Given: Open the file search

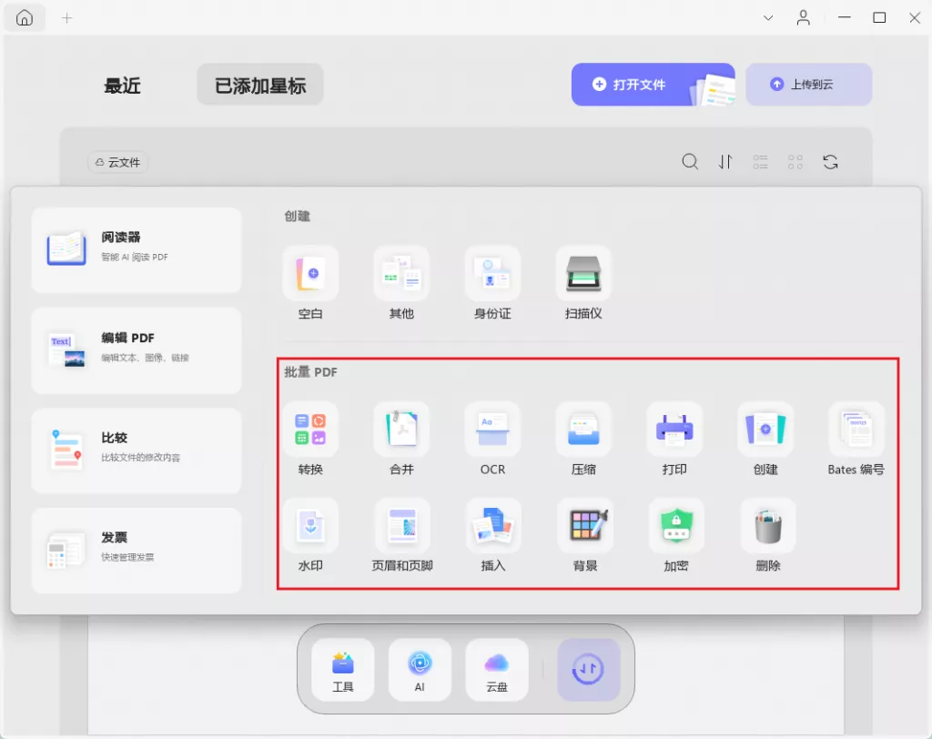Looking at the screenshot, I should pos(690,161).
